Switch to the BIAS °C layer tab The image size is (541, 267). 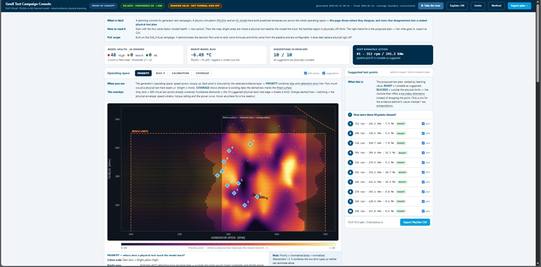161,73
